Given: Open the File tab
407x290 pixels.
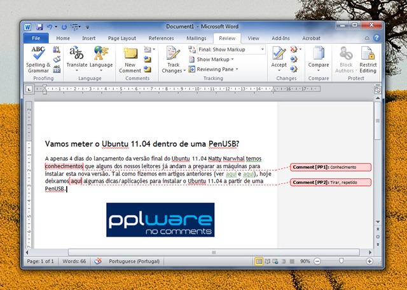Looking at the screenshot, I should pos(36,38).
